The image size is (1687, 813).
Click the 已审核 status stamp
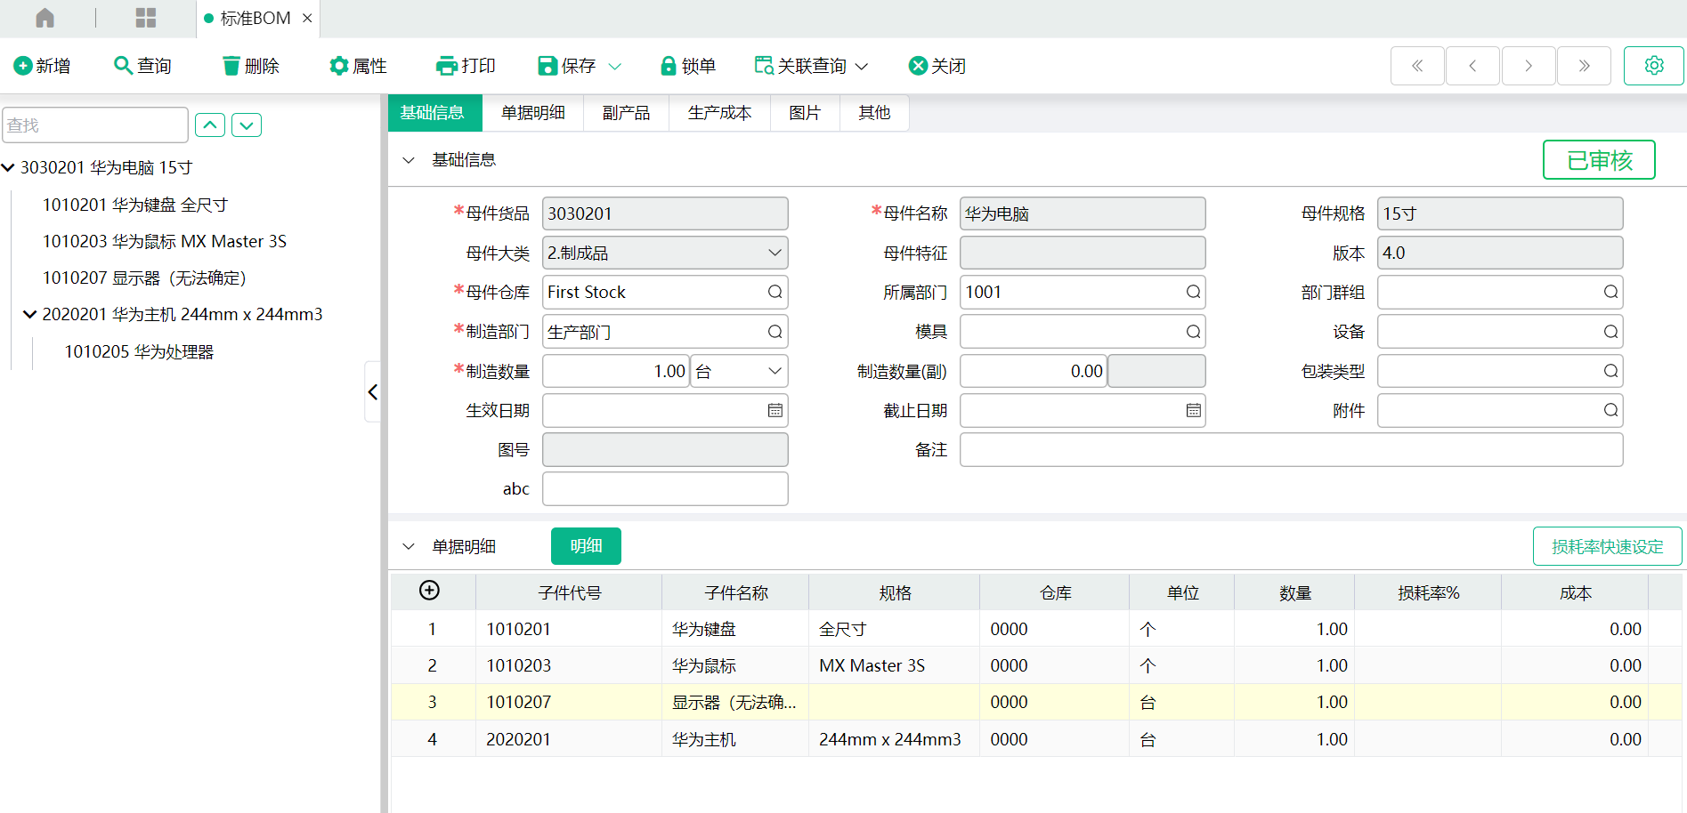(1599, 160)
